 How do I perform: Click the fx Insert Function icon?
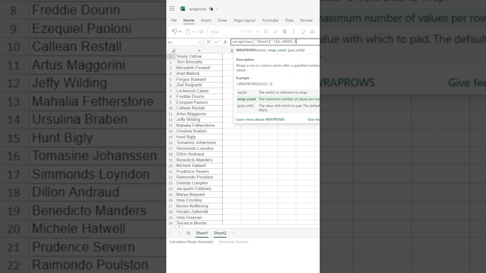click(x=225, y=42)
